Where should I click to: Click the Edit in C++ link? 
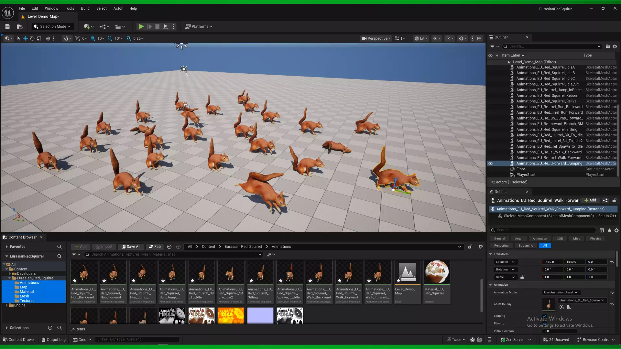(x=607, y=216)
